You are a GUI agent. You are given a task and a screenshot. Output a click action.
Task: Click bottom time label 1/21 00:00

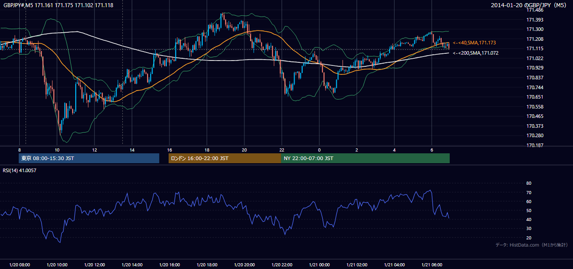click(x=319, y=265)
